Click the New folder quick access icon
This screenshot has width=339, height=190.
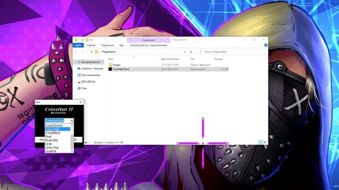pyautogui.click(x=87, y=40)
